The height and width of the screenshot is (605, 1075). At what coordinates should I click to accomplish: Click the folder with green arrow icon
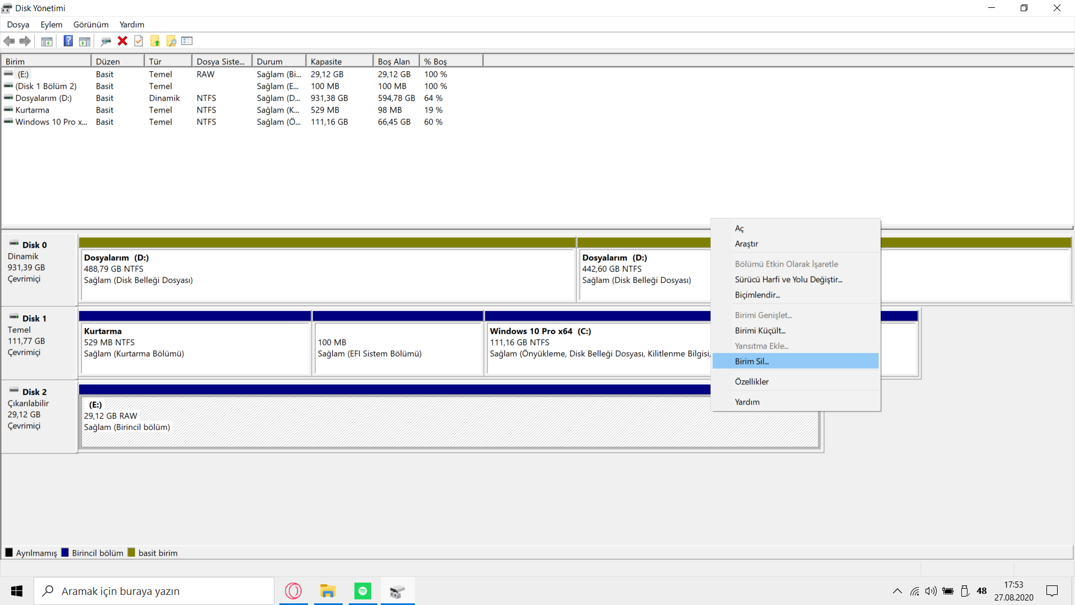[155, 41]
